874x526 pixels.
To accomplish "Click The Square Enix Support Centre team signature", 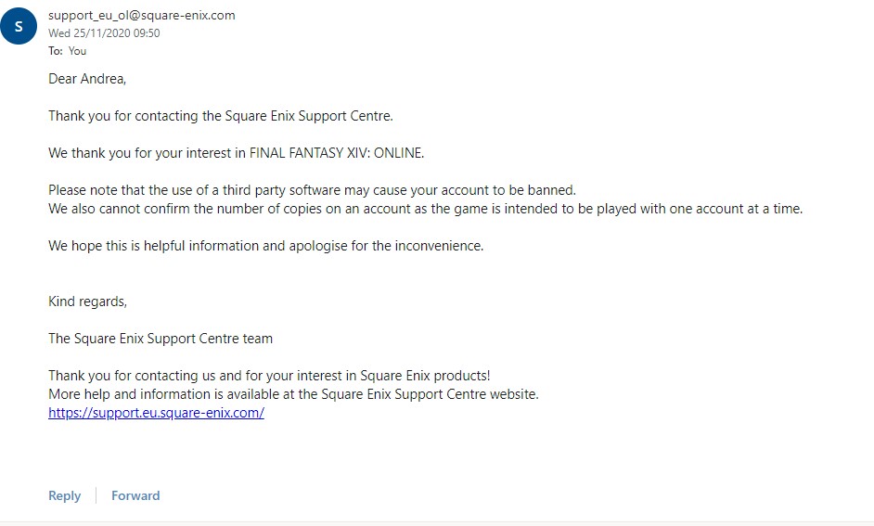I will coord(161,339).
